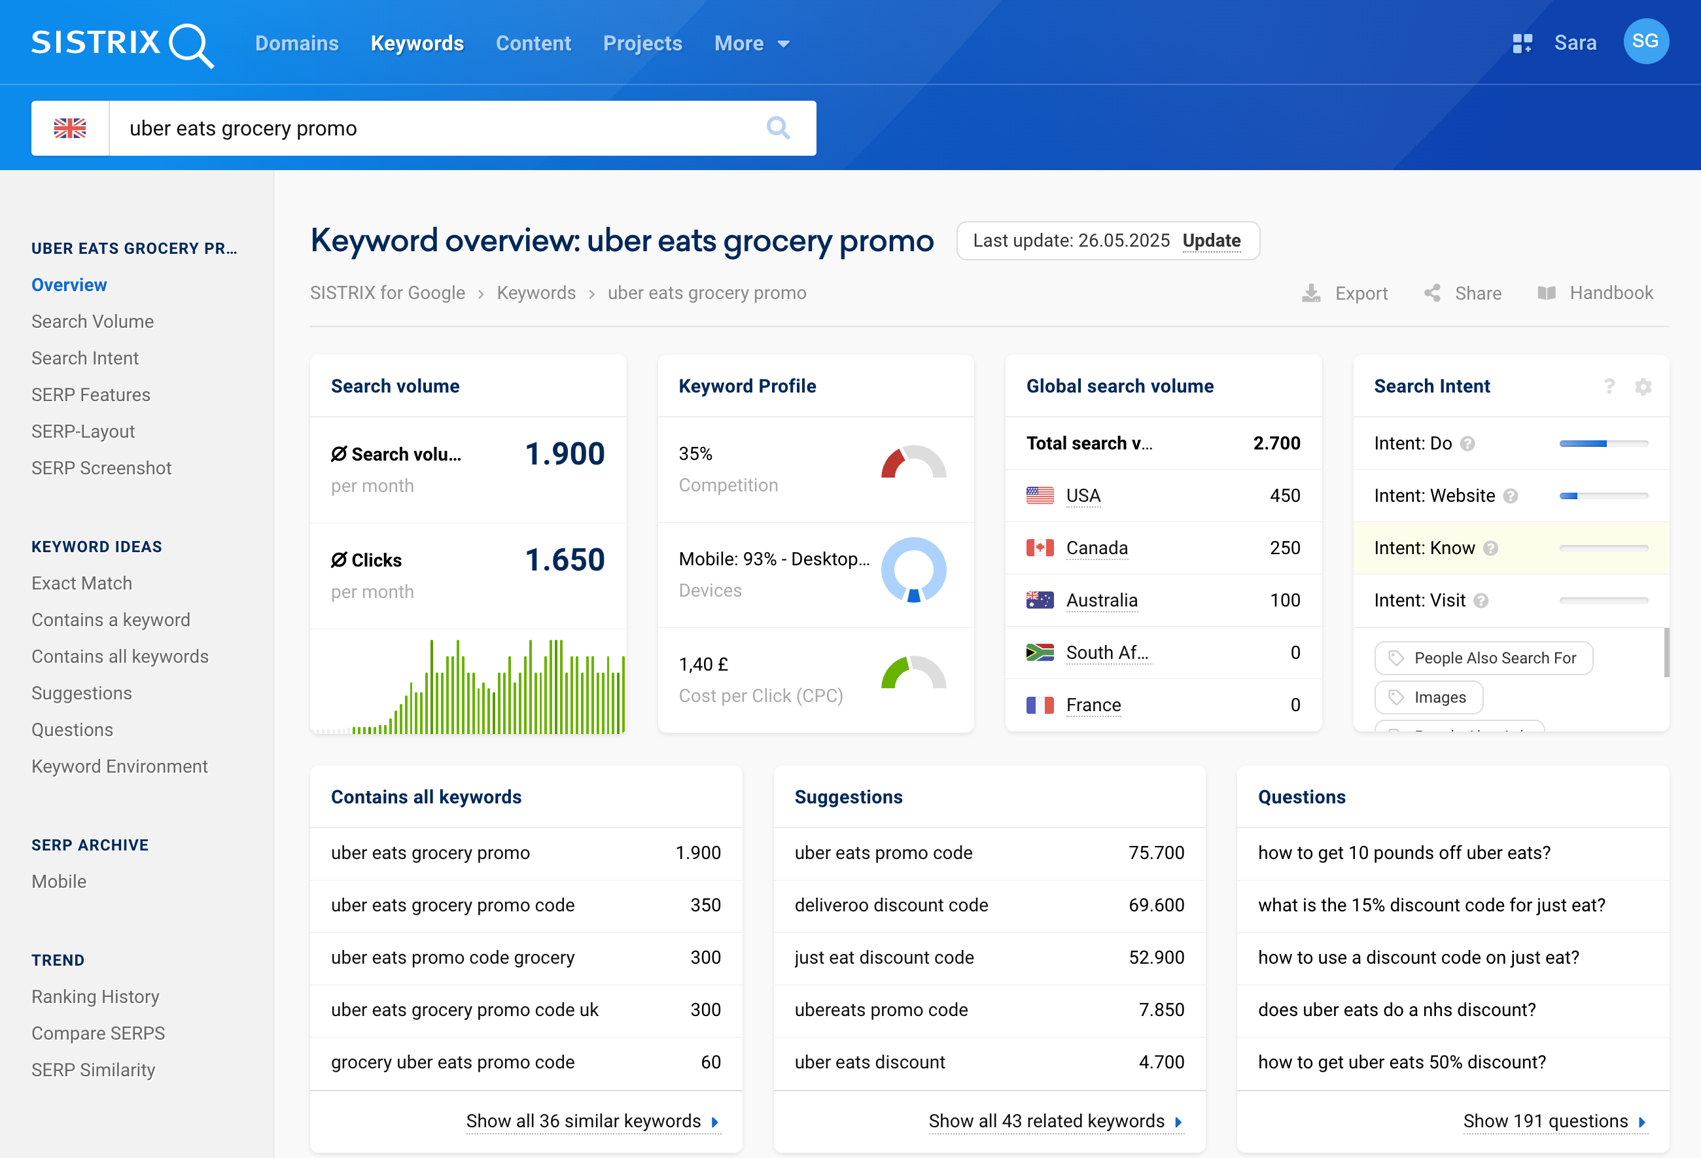
Task: Open the apps grid icon near Sara
Action: click(1522, 44)
